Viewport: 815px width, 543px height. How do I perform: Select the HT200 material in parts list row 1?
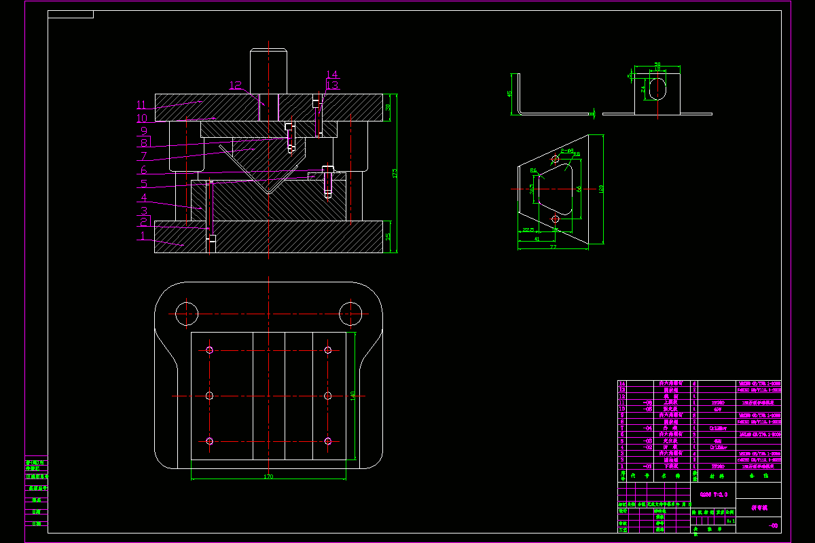pos(719,466)
